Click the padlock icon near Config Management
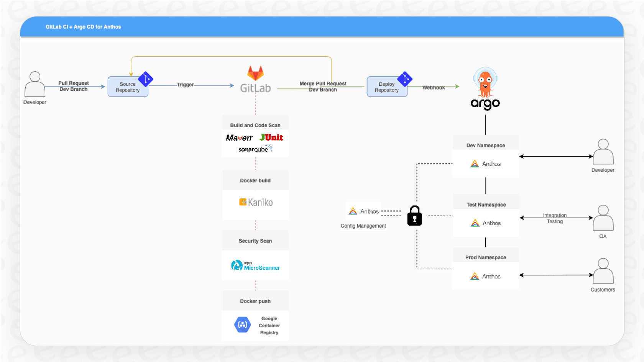The height and width of the screenshot is (362, 644). coord(414,216)
